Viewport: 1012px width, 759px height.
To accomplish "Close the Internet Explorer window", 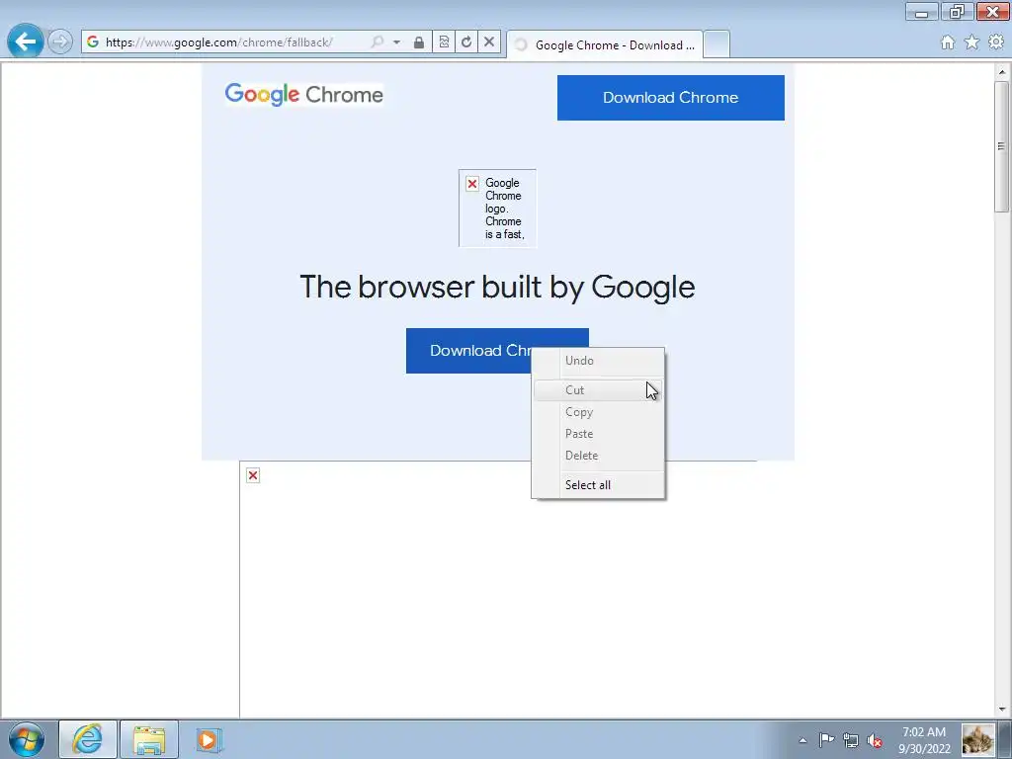I will click(x=992, y=12).
